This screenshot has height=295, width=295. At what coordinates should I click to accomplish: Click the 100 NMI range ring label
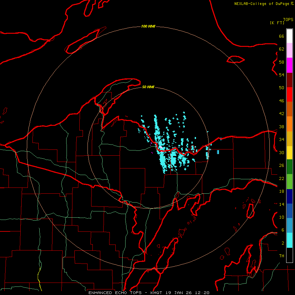pos(148,26)
